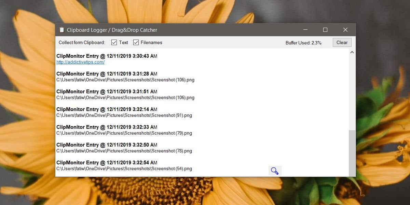Click the 3:31:51 AM entry header
This screenshot has height=205, width=410.
point(107,92)
